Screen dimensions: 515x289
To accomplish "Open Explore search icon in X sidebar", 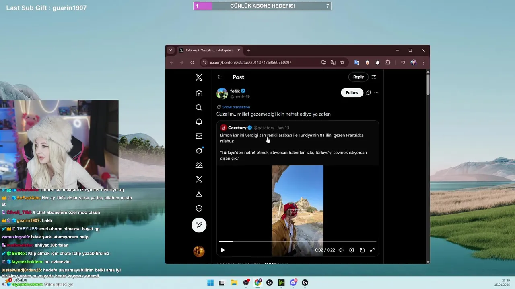I will tap(199, 108).
